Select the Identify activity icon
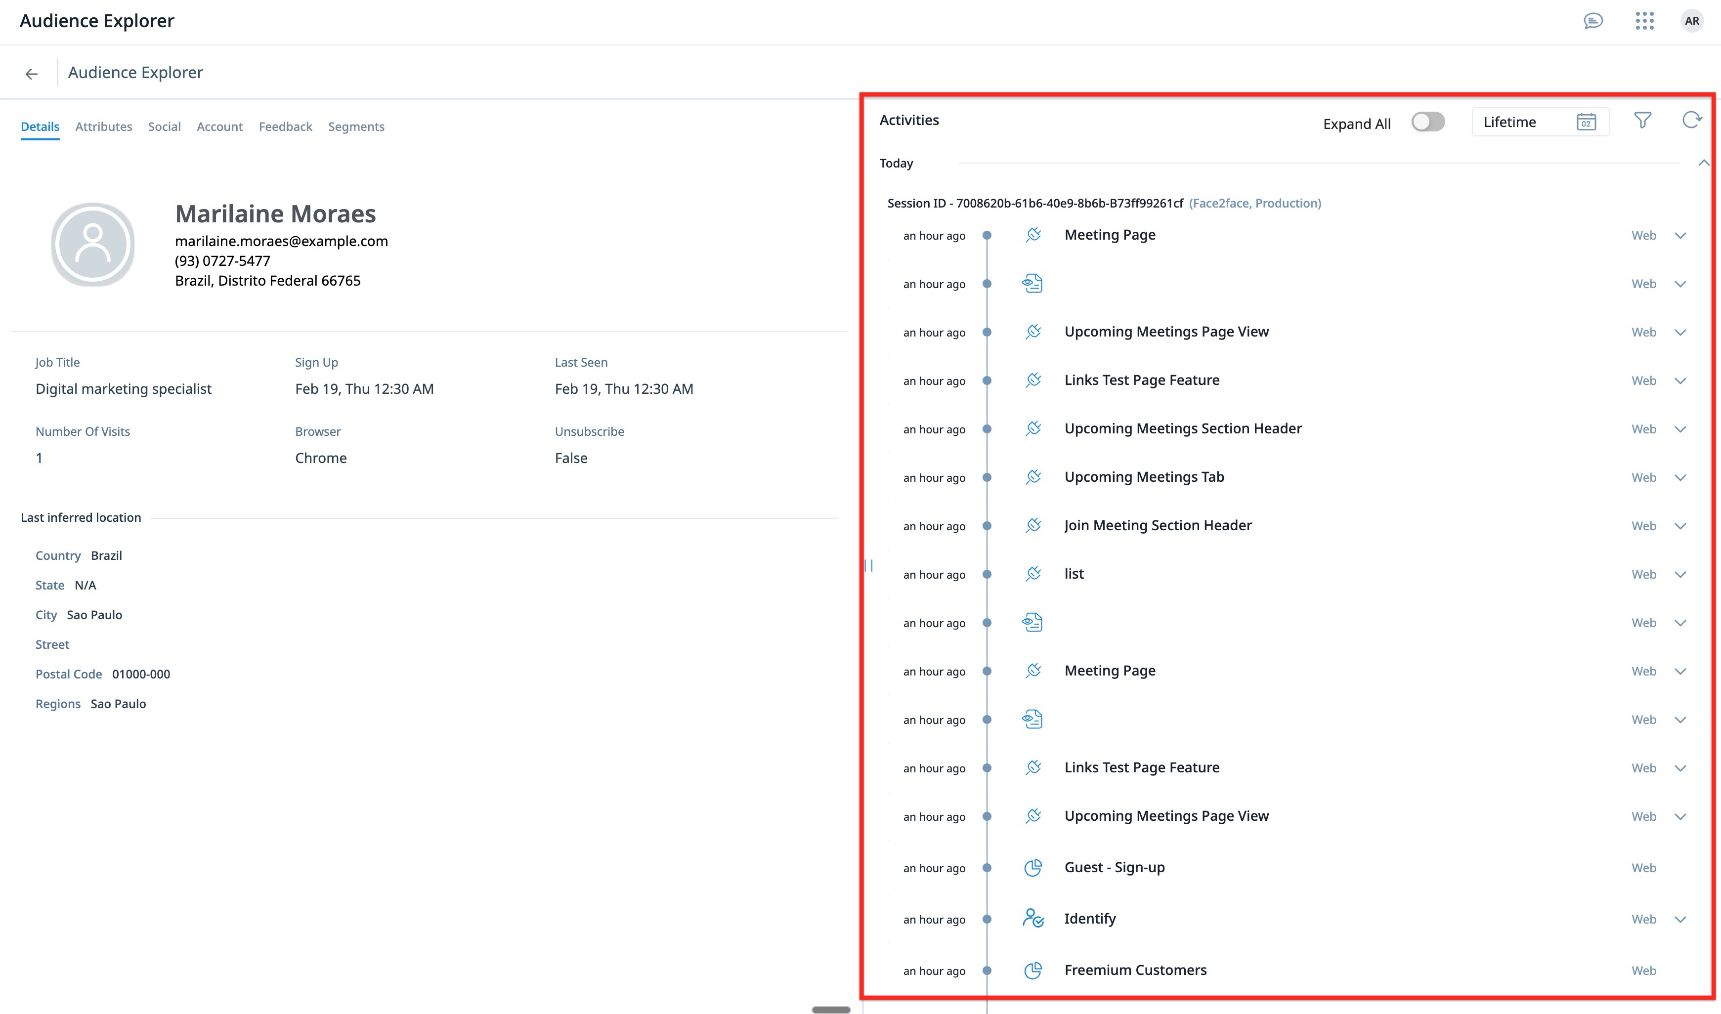This screenshot has height=1014, width=1721. (1033, 919)
